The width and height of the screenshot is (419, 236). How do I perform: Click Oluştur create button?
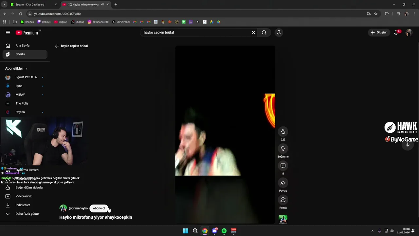pos(379,32)
